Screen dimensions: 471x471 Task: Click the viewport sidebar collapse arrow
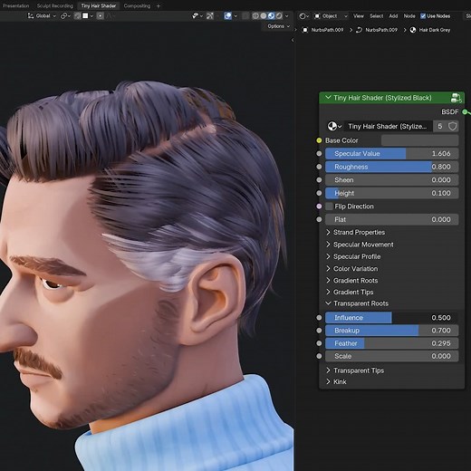point(293,40)
